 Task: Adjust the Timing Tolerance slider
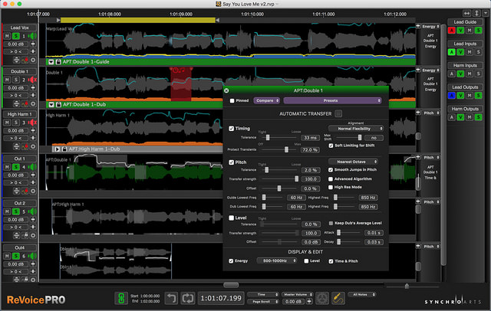click(268, 138)
